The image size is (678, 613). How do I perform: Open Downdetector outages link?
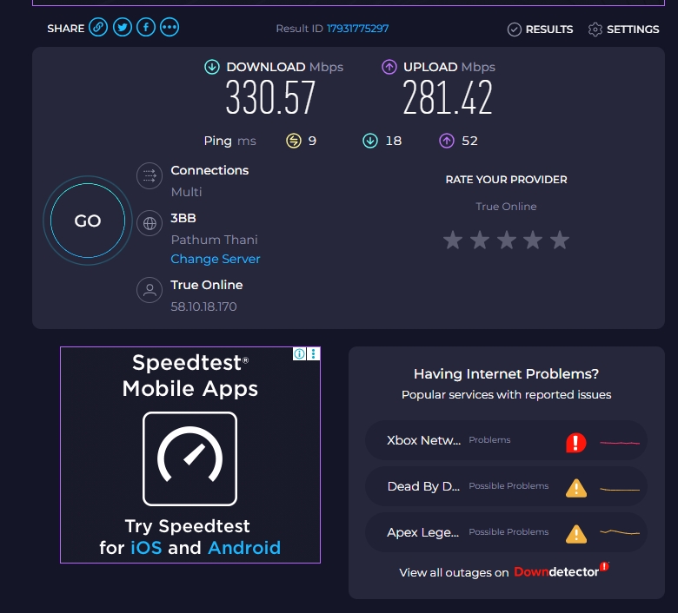(x=561, y=571)
